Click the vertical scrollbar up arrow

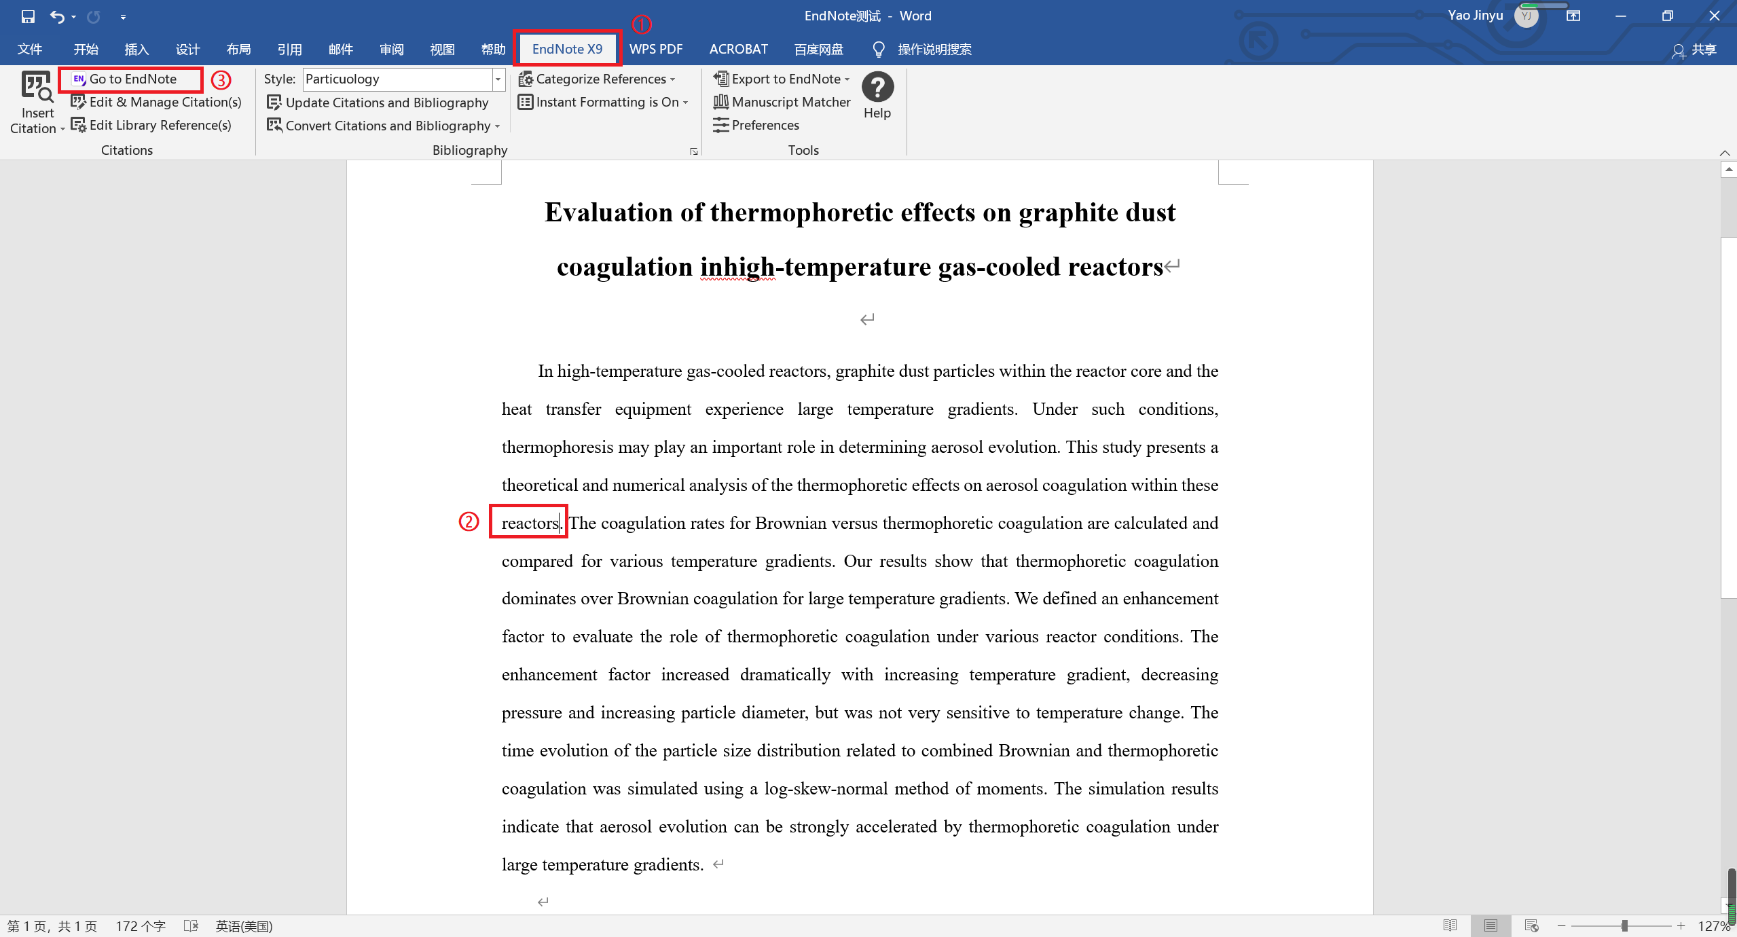pyautogui.click(x=1729, y=170)
